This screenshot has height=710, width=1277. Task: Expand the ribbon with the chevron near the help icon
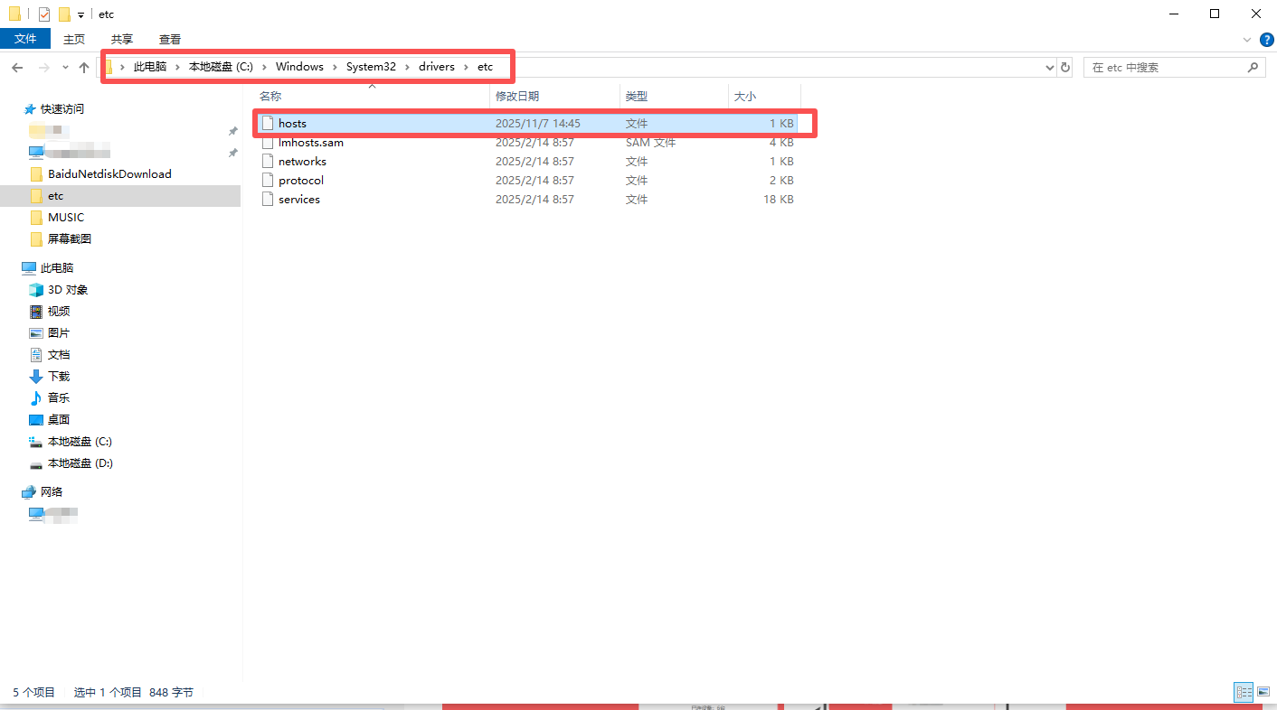pos(1246,40)
